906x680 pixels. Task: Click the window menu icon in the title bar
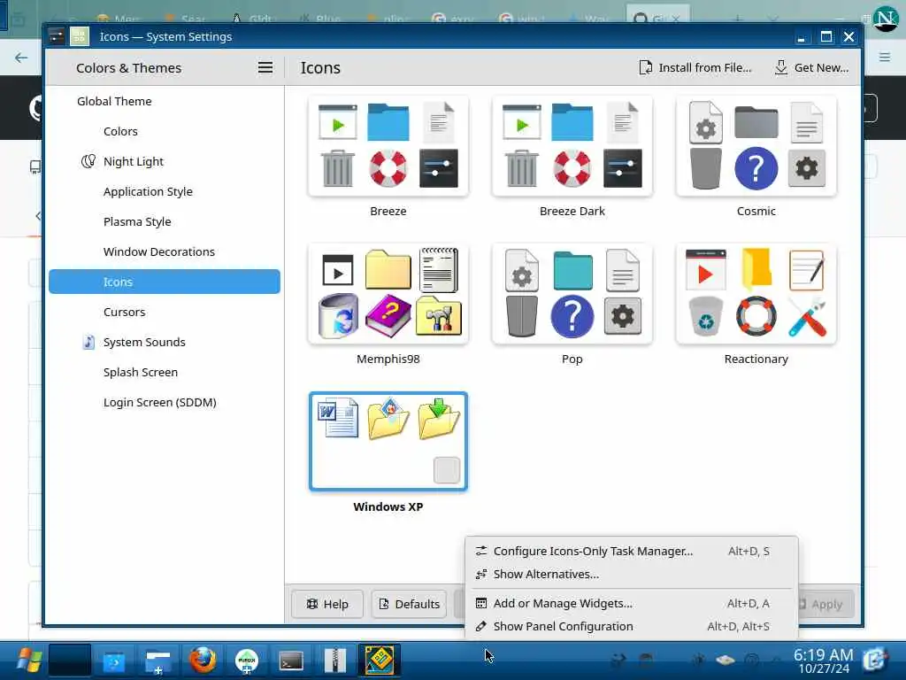coord(57,36)
